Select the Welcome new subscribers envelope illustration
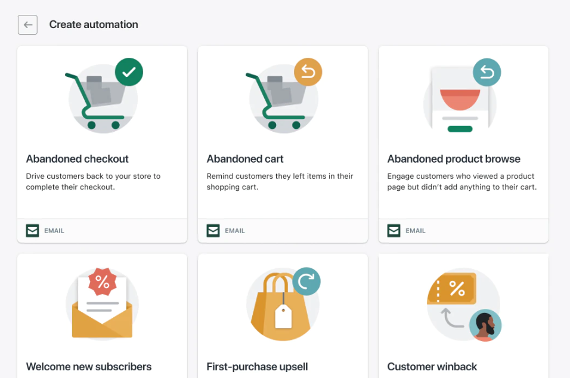Image resolution: width=570 pixels, height=378 pixels. (102, 305)
